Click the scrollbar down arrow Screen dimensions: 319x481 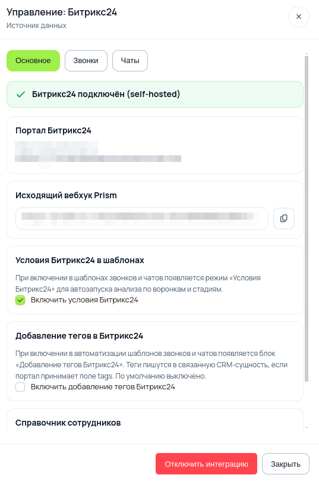point(307,427)
